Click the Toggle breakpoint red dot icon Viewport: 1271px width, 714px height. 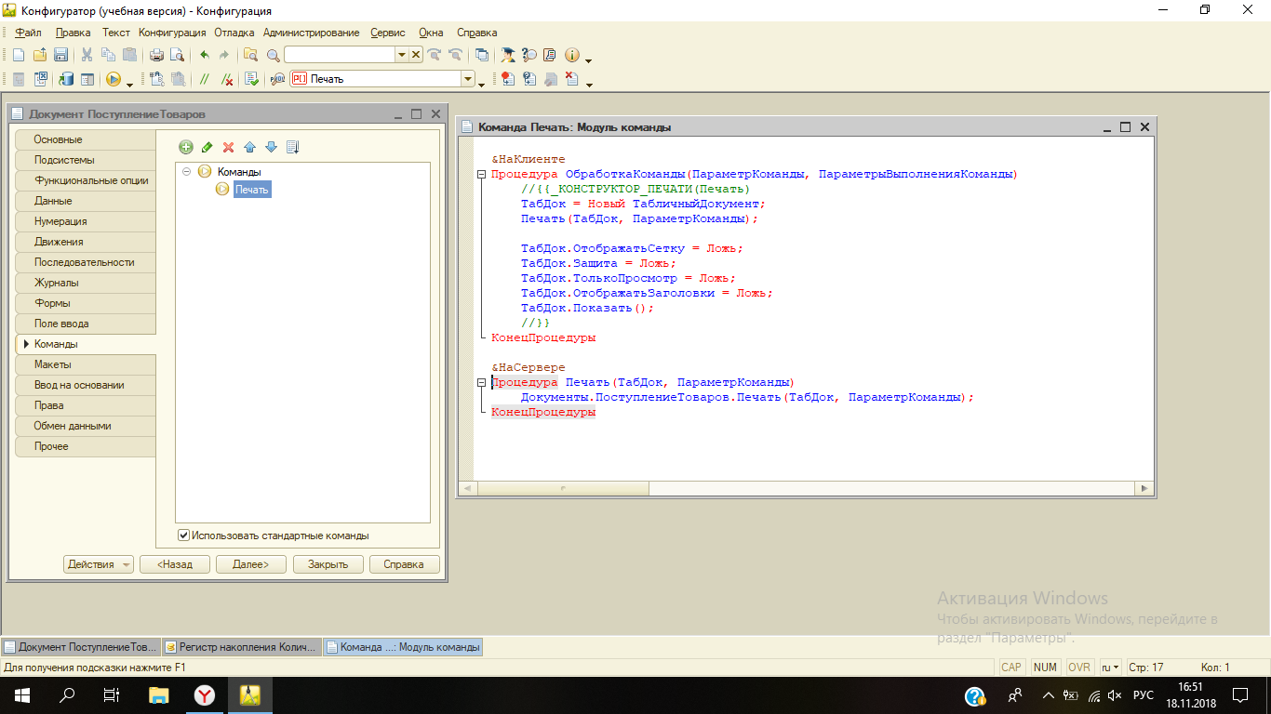click(508, 80)
